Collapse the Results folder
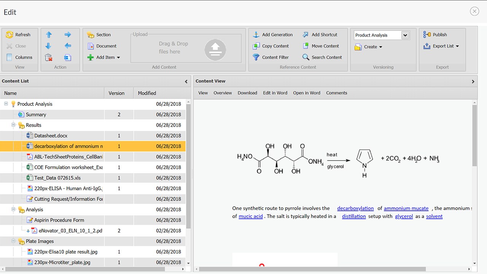This screenshot has width=487, height=274. pyautogui.click(x=13, y=124)
